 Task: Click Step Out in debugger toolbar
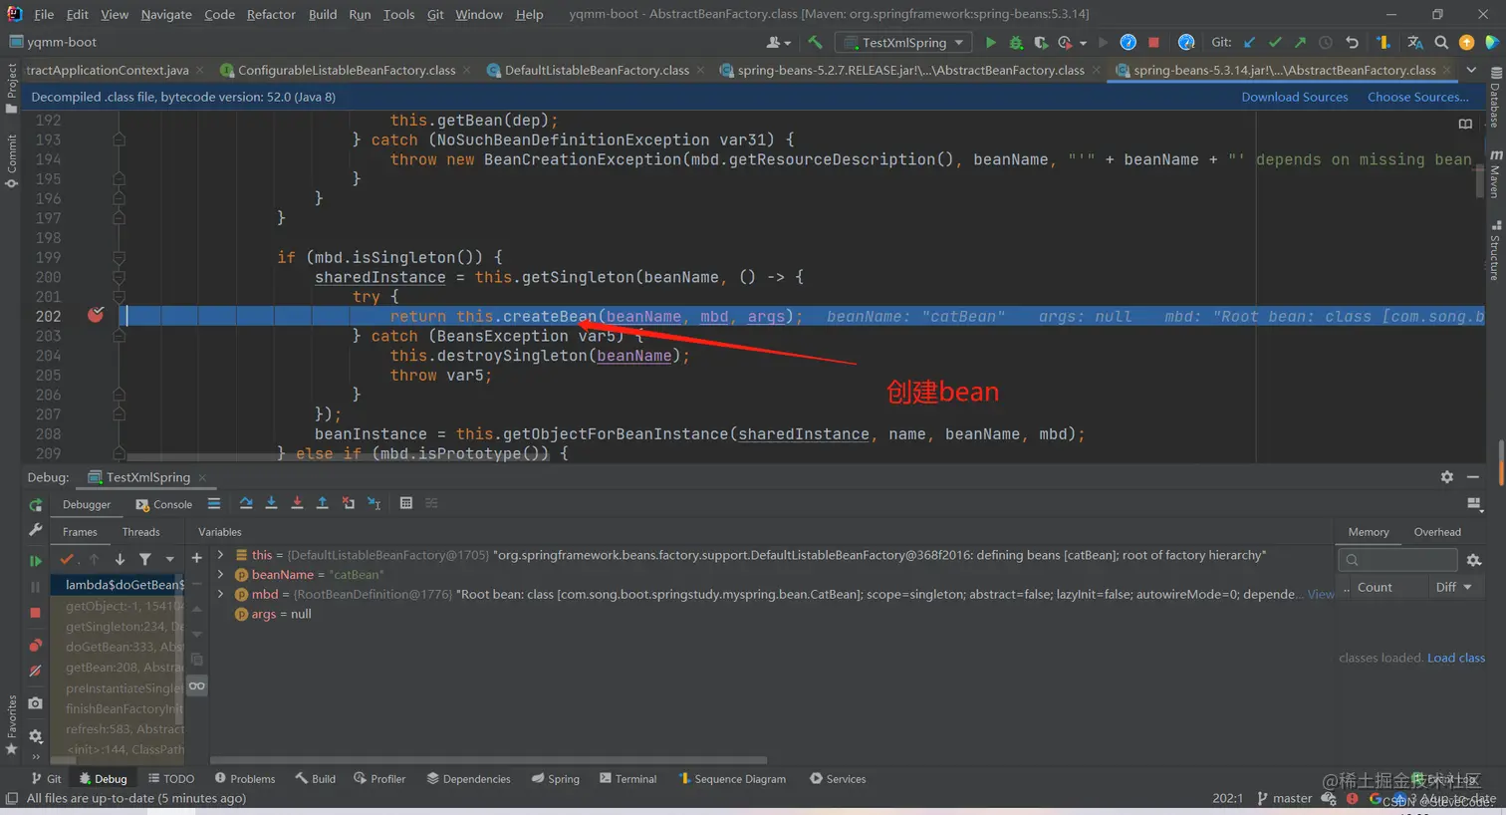323,503
